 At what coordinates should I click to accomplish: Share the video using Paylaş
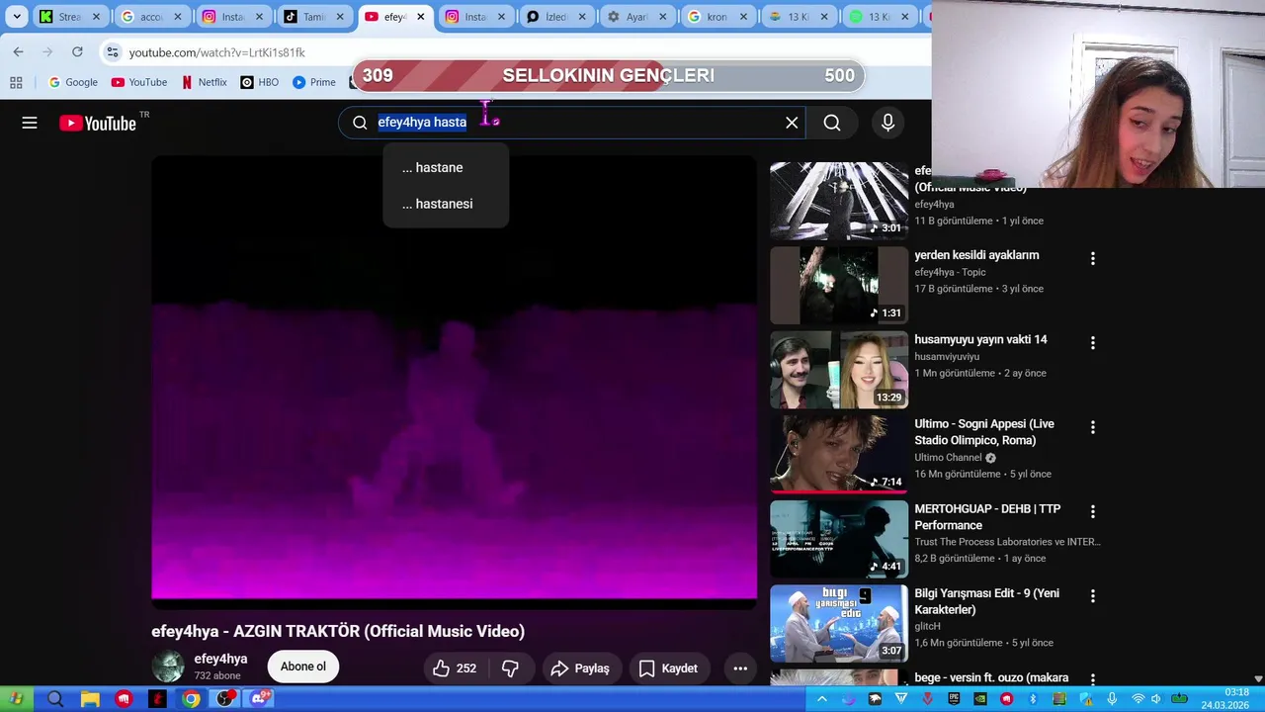click(x=581, y=668)
